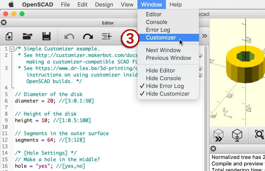Undo the last edit with the undo arrow

(x=69, y=36)
